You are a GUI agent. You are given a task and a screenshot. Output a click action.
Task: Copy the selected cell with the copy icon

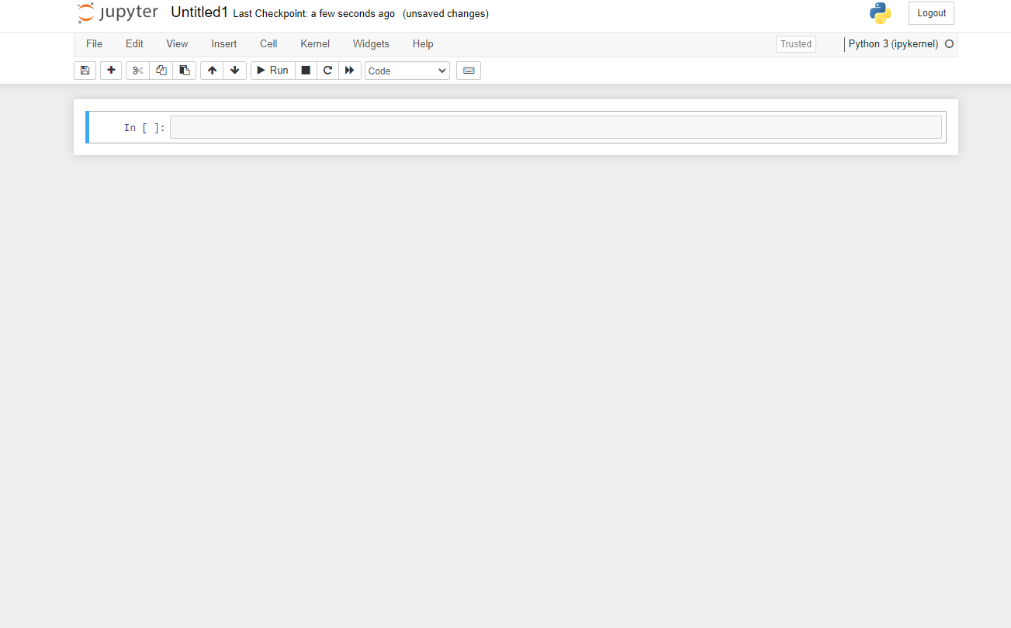coord(161,70)
